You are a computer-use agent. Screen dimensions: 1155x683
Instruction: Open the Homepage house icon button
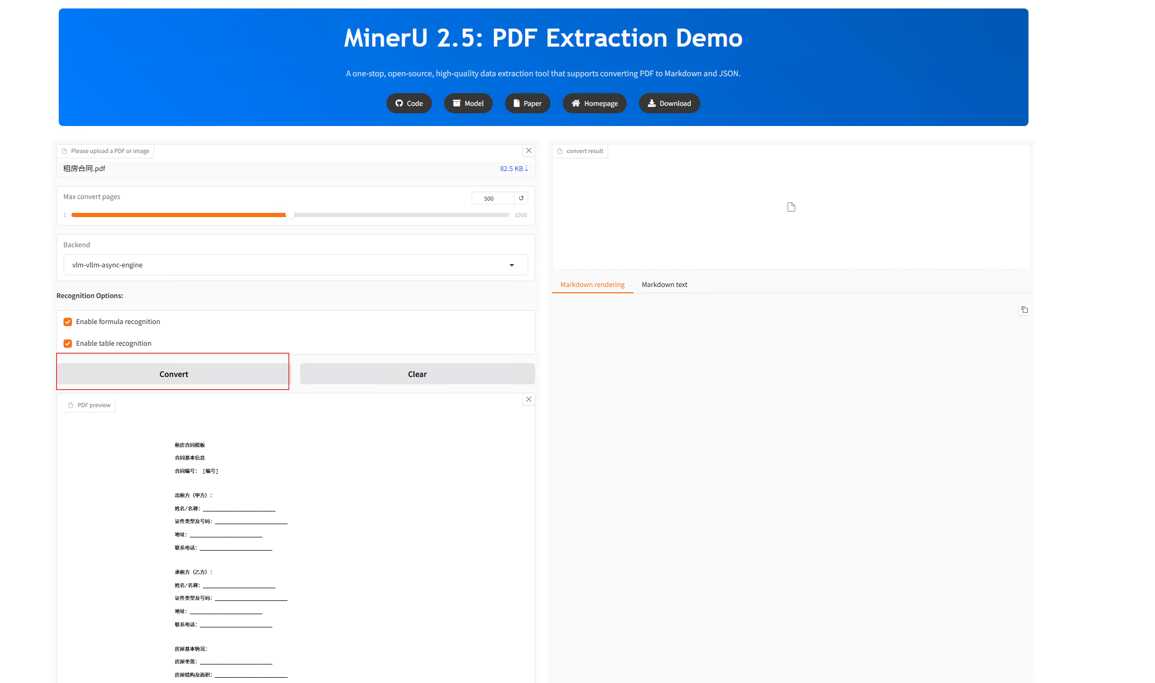(594, 103)
